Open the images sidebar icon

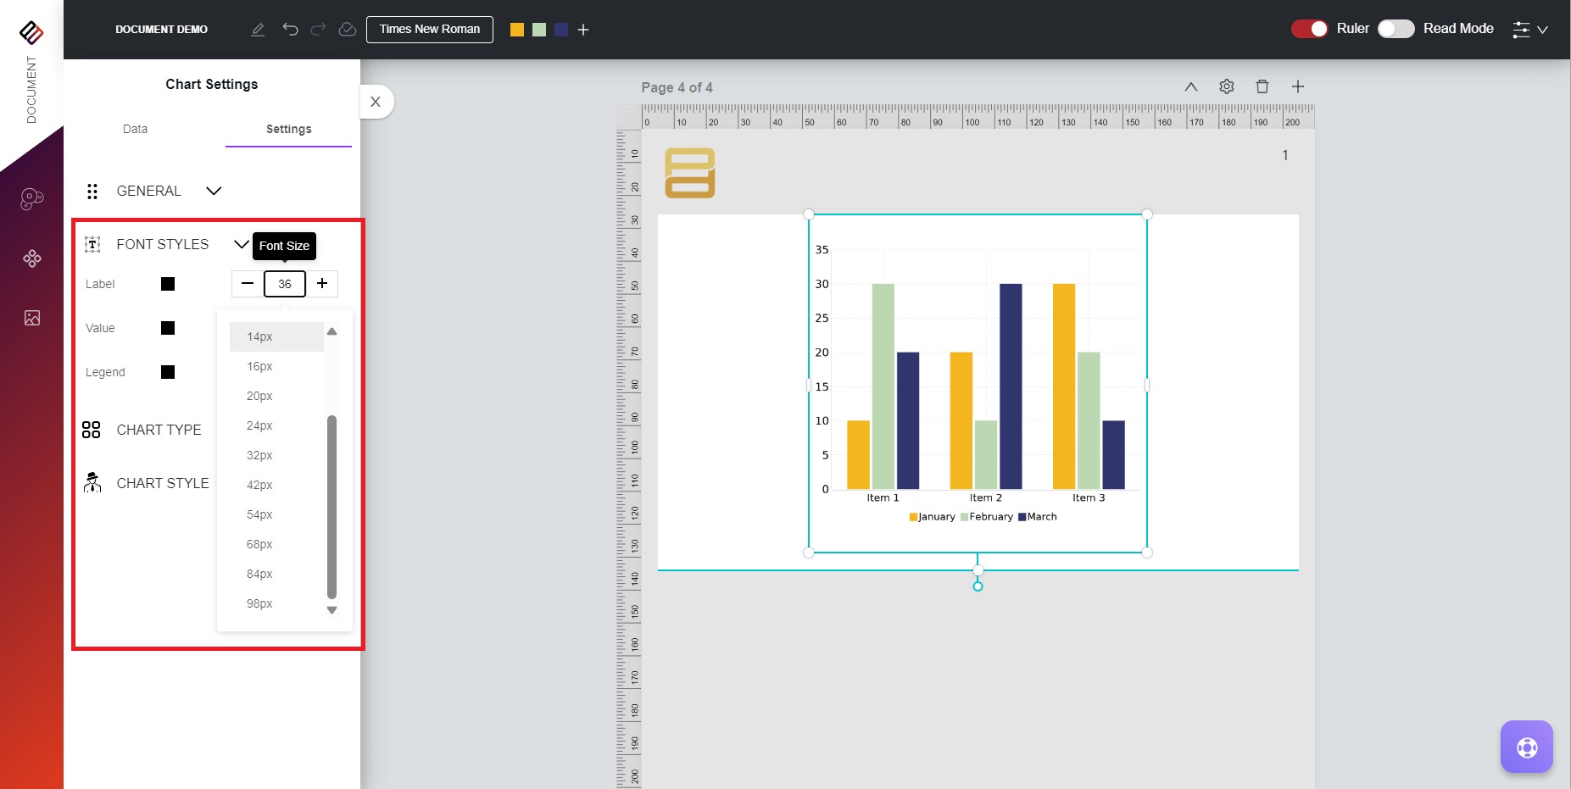[32, 318]
